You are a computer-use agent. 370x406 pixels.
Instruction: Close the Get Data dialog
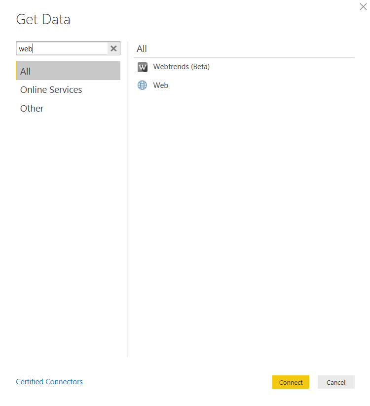coord(363,7)
